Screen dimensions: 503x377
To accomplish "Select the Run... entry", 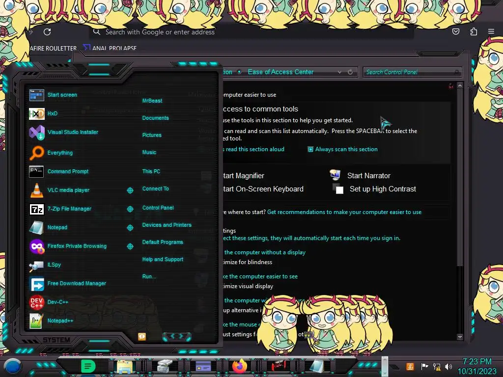I will point(149,277).
